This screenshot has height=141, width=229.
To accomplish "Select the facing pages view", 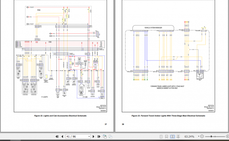I will (173, 136).
